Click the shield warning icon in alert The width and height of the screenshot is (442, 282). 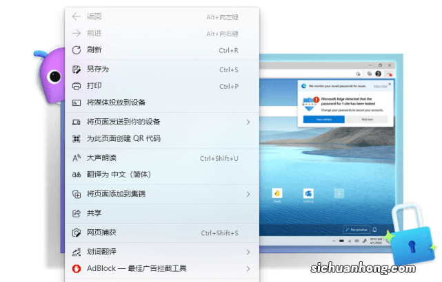click(x=310, y=104)
